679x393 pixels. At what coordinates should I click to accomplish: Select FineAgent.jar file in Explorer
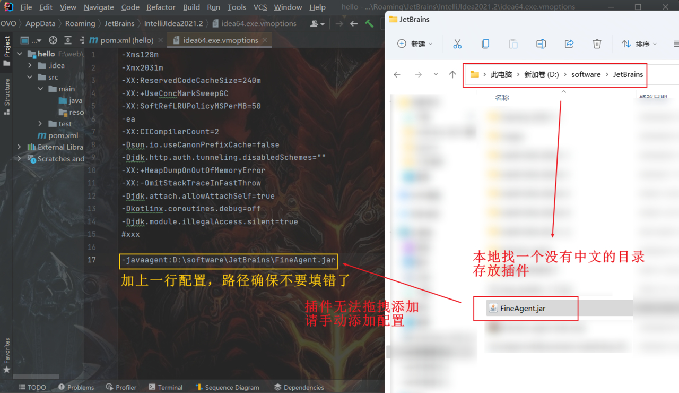(x=560, y=308)
